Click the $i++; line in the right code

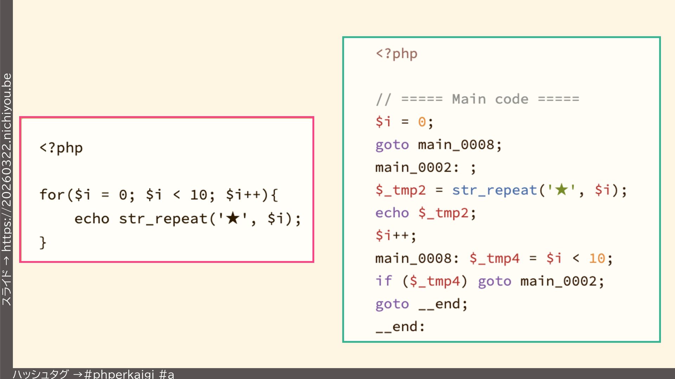pos(396,235)
